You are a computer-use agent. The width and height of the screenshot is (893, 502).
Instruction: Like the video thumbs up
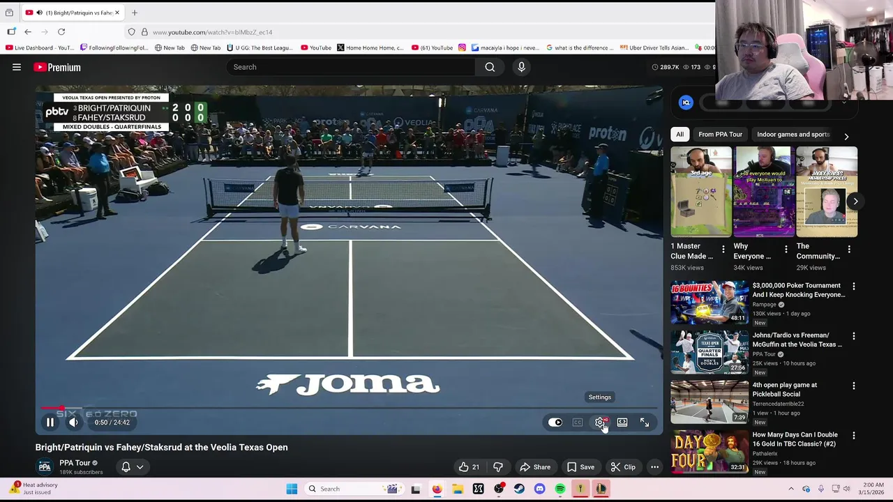coord(470,467)
